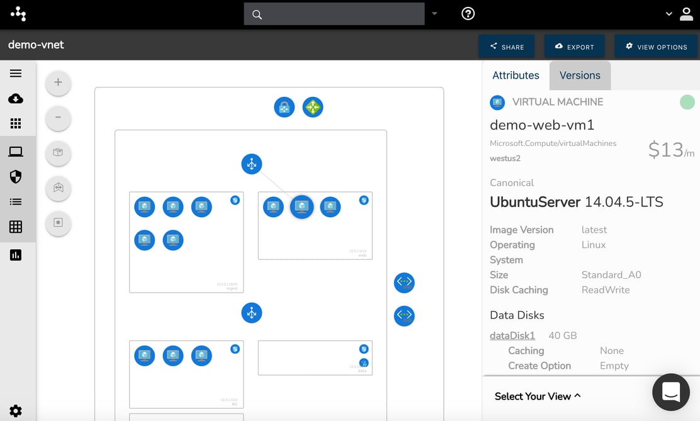Open the table view icon in the sidebar
700x421 pixels.
(17, 227)
